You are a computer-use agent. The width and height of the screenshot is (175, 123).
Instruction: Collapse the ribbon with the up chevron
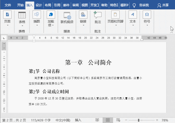coord(171,33)
